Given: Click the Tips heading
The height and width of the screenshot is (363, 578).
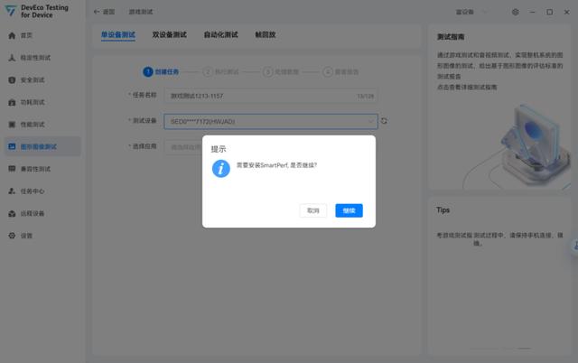Looking at the screenshot, I should click(x=443, y=210).
